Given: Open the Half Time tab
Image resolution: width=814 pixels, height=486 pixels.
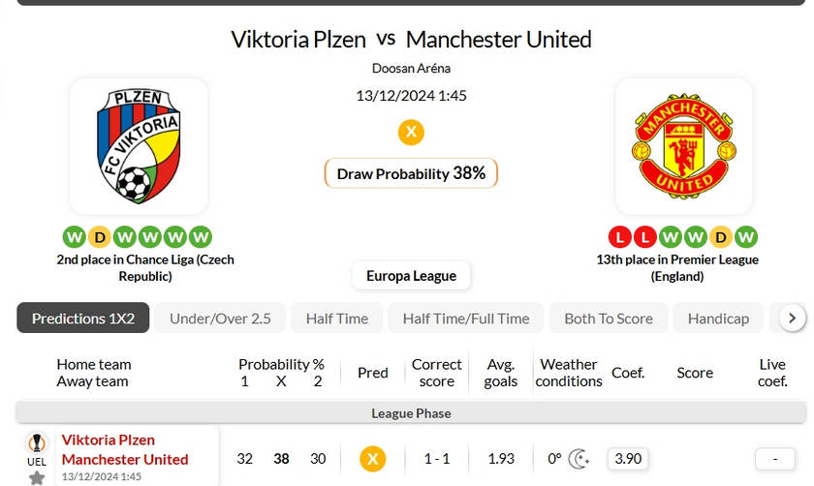Looking at the screenshot, I should click(337, 318).
